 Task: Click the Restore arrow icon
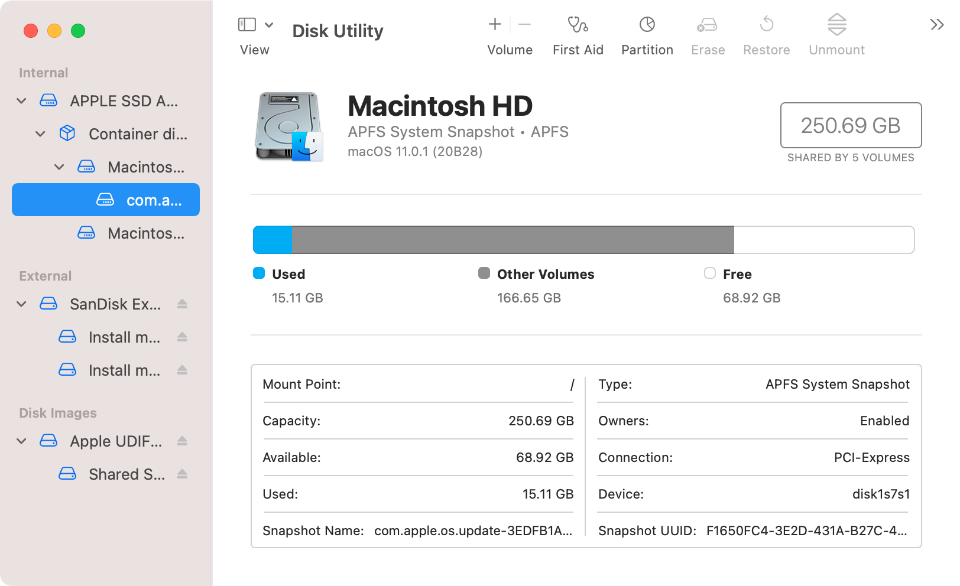pyautogui.click(x=767, y=24)
